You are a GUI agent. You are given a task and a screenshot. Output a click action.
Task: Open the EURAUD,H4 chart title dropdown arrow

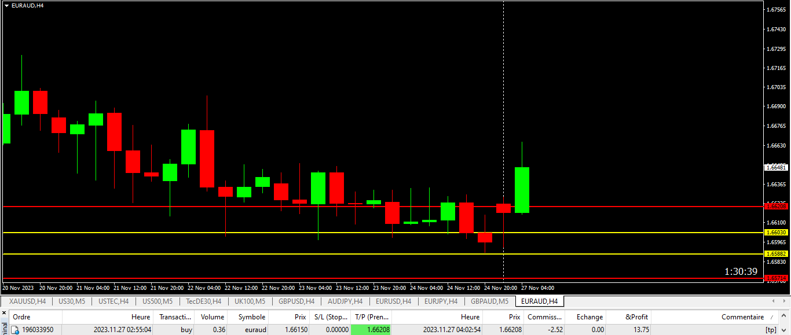click(x=6, y=5)
